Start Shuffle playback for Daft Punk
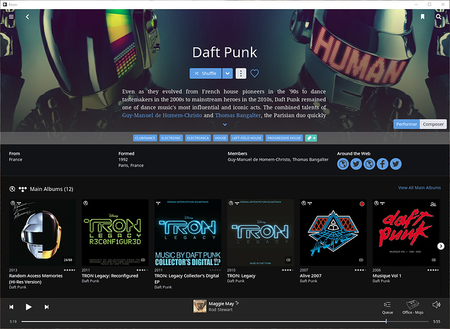This screenshot has height=329, width=450. pyautogui.click(x=206, y=73)
